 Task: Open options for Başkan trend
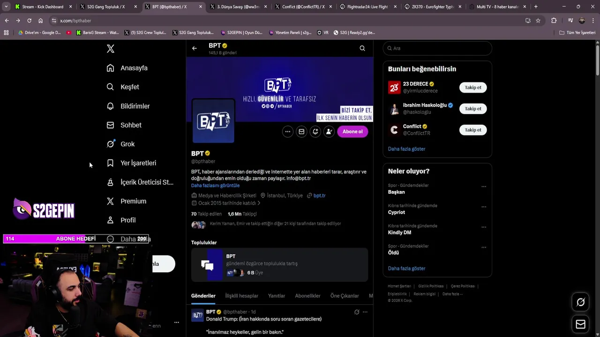(x=484, y=186)
